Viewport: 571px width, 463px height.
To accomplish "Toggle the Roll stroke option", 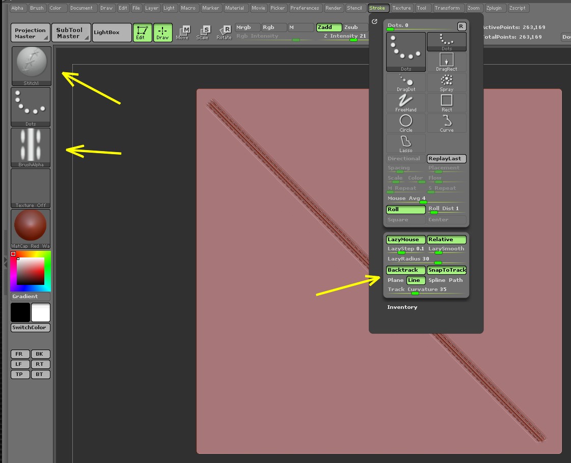I will coord(405,210).
